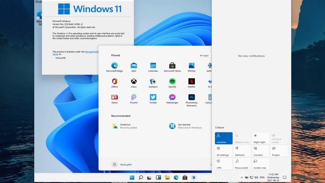Open Microsoft Edge from pinned apps
Viewport: 325px width, 183px height.
coord(114,67)
